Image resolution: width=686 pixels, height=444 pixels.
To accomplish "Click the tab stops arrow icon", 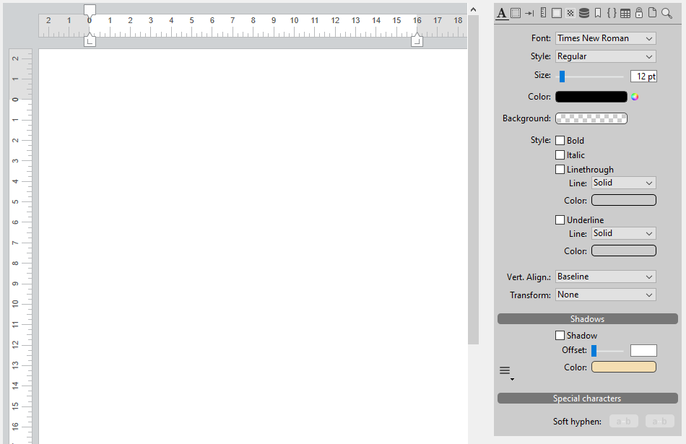I will click(x=529, y=13).
